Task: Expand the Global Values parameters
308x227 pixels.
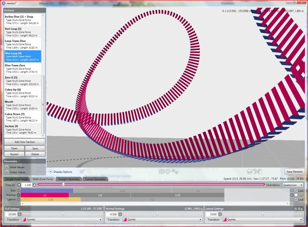Action: pyautogui.click(x=7, y=172)
